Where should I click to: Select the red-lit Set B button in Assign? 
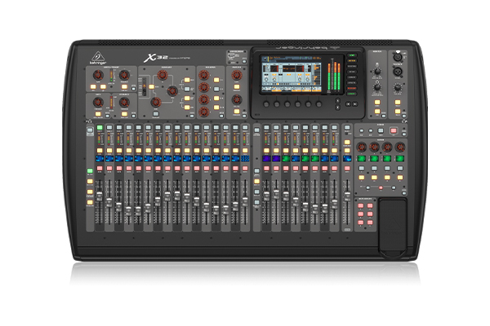point(381,187)
